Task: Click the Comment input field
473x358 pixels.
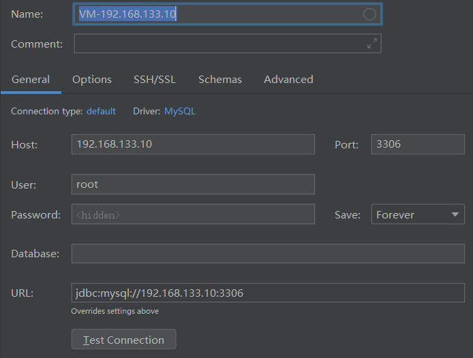Action: (228, 44)
